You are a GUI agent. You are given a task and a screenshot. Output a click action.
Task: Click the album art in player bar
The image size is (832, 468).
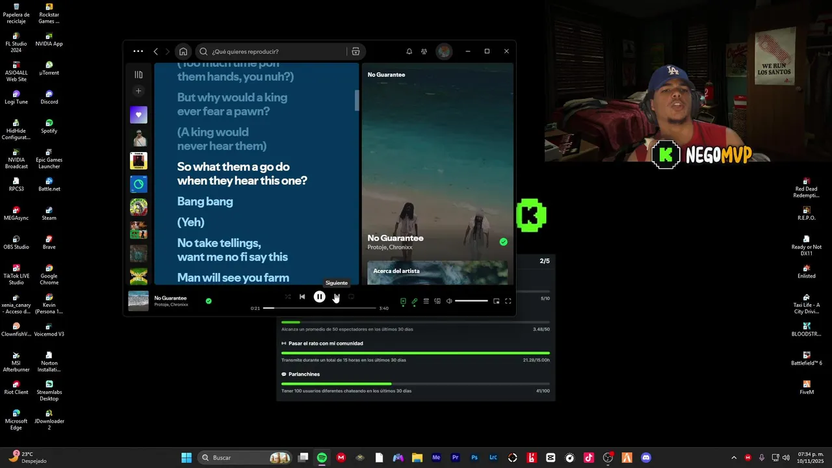pyautogui.click(x=138, y=301)
